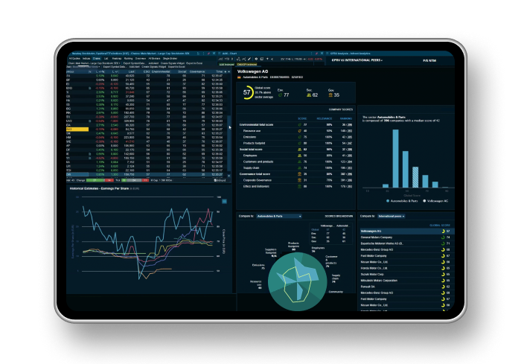Sort by the ESG column header

click(x=147, y=71)
